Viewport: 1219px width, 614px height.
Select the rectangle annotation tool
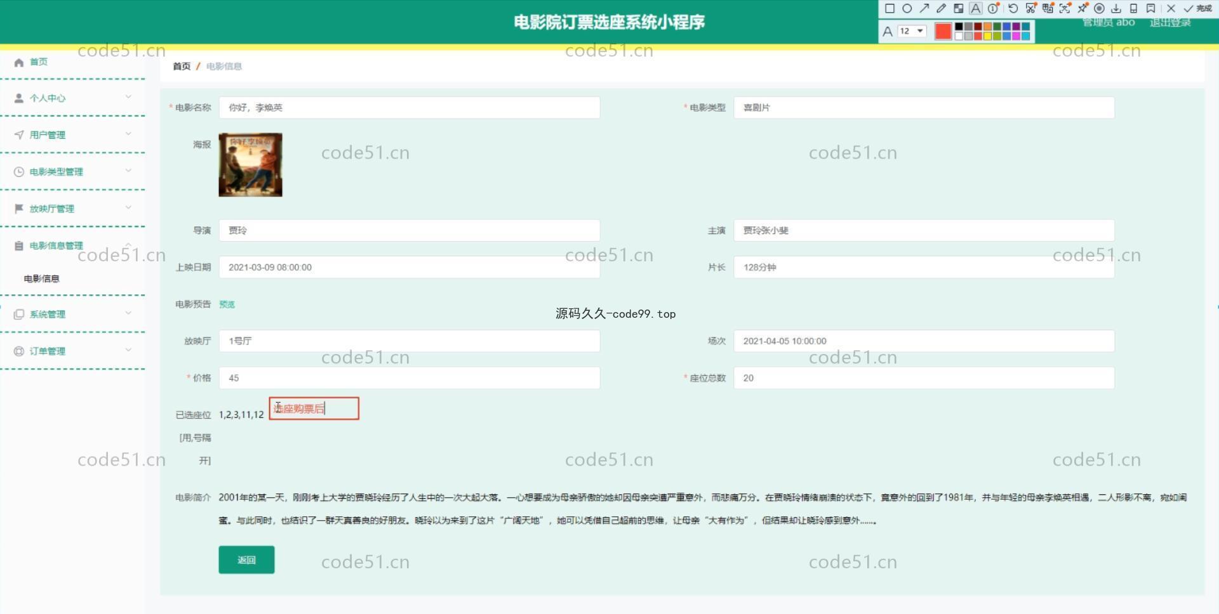pos(889,8)
